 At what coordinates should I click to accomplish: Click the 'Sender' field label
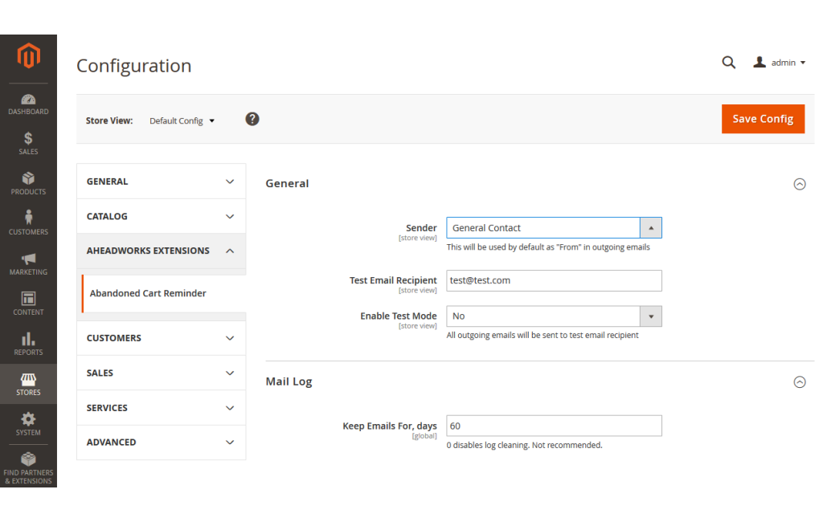click(421, 228)
